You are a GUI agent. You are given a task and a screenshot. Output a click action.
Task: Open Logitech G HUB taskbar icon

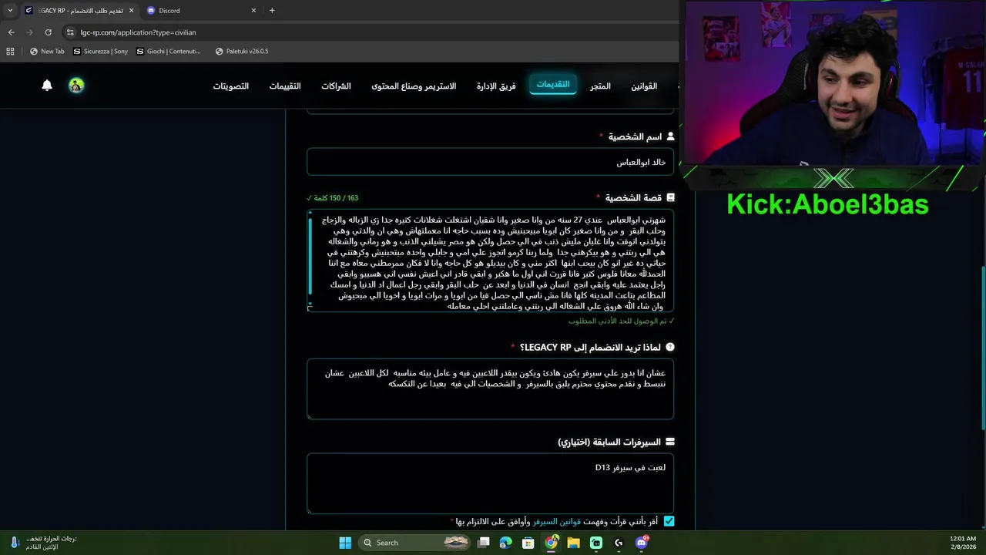[x=619, y=543]
